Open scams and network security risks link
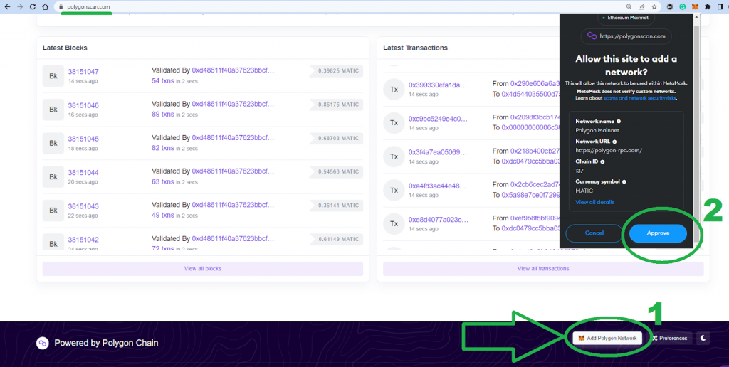This screenshot has height=367, width=729. point(640,98)
